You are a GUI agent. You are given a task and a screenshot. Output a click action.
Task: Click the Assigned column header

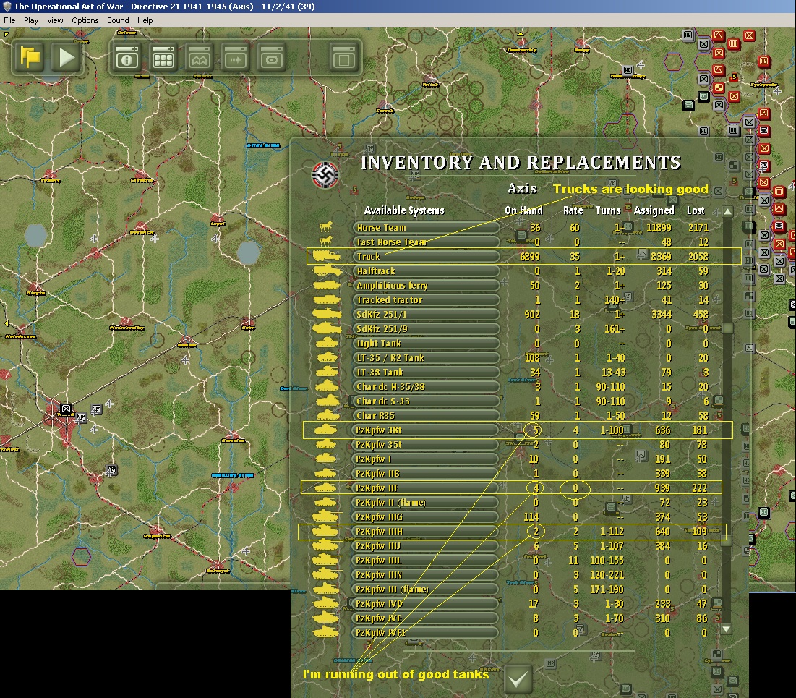pos(654,210)
